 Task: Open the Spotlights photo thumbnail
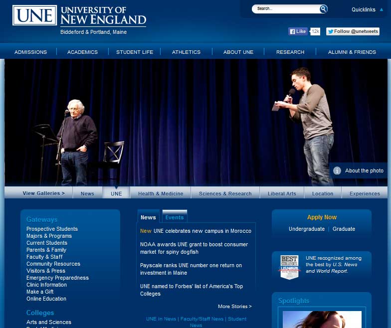tap(322, 319)
